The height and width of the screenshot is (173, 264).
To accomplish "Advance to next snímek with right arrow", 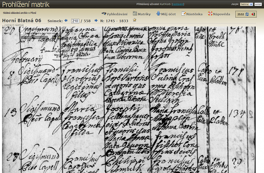I will pos(96,21).
